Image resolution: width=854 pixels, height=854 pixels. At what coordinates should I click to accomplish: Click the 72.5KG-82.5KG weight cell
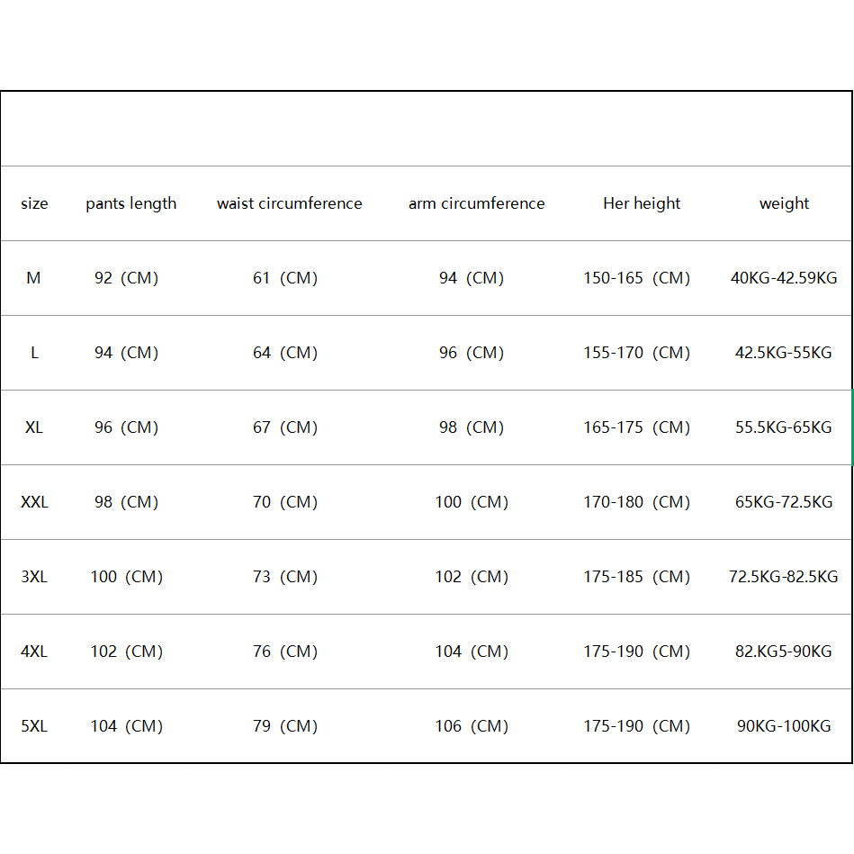(x=784, y=577)
